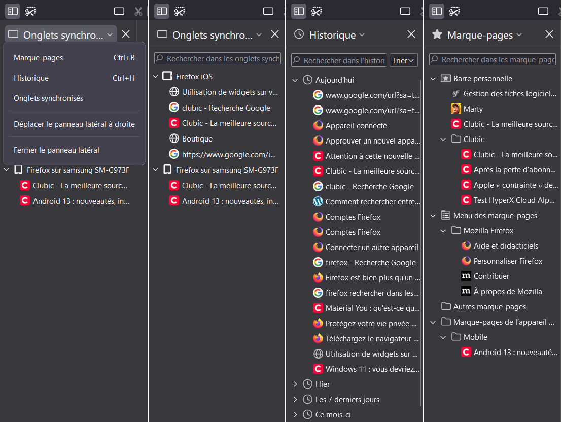562x422 pixels.
Task: Select Fermer le panneau latéral menu entry
Action: click(74, 150)
